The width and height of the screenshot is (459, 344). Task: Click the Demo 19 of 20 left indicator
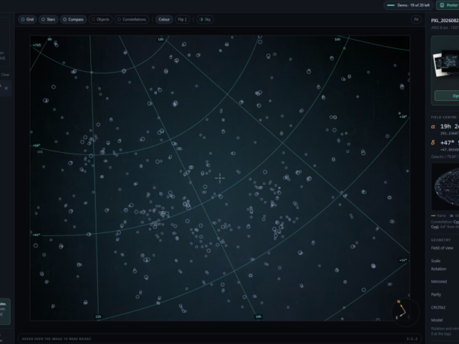coord(409,5)
